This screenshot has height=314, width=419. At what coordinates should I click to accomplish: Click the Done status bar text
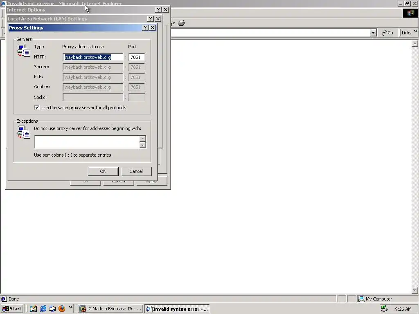pyautogui.click(x=14, y=299)
